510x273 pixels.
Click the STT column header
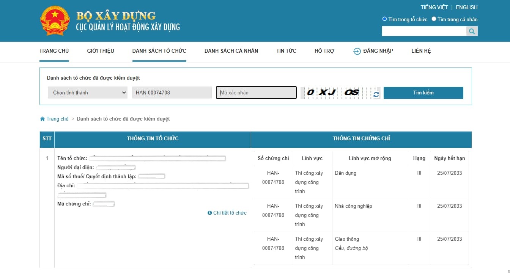(x=47, y=139)
